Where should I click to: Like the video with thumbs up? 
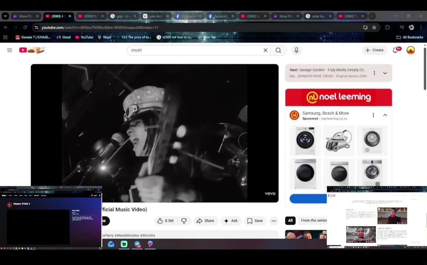point(166,221)
